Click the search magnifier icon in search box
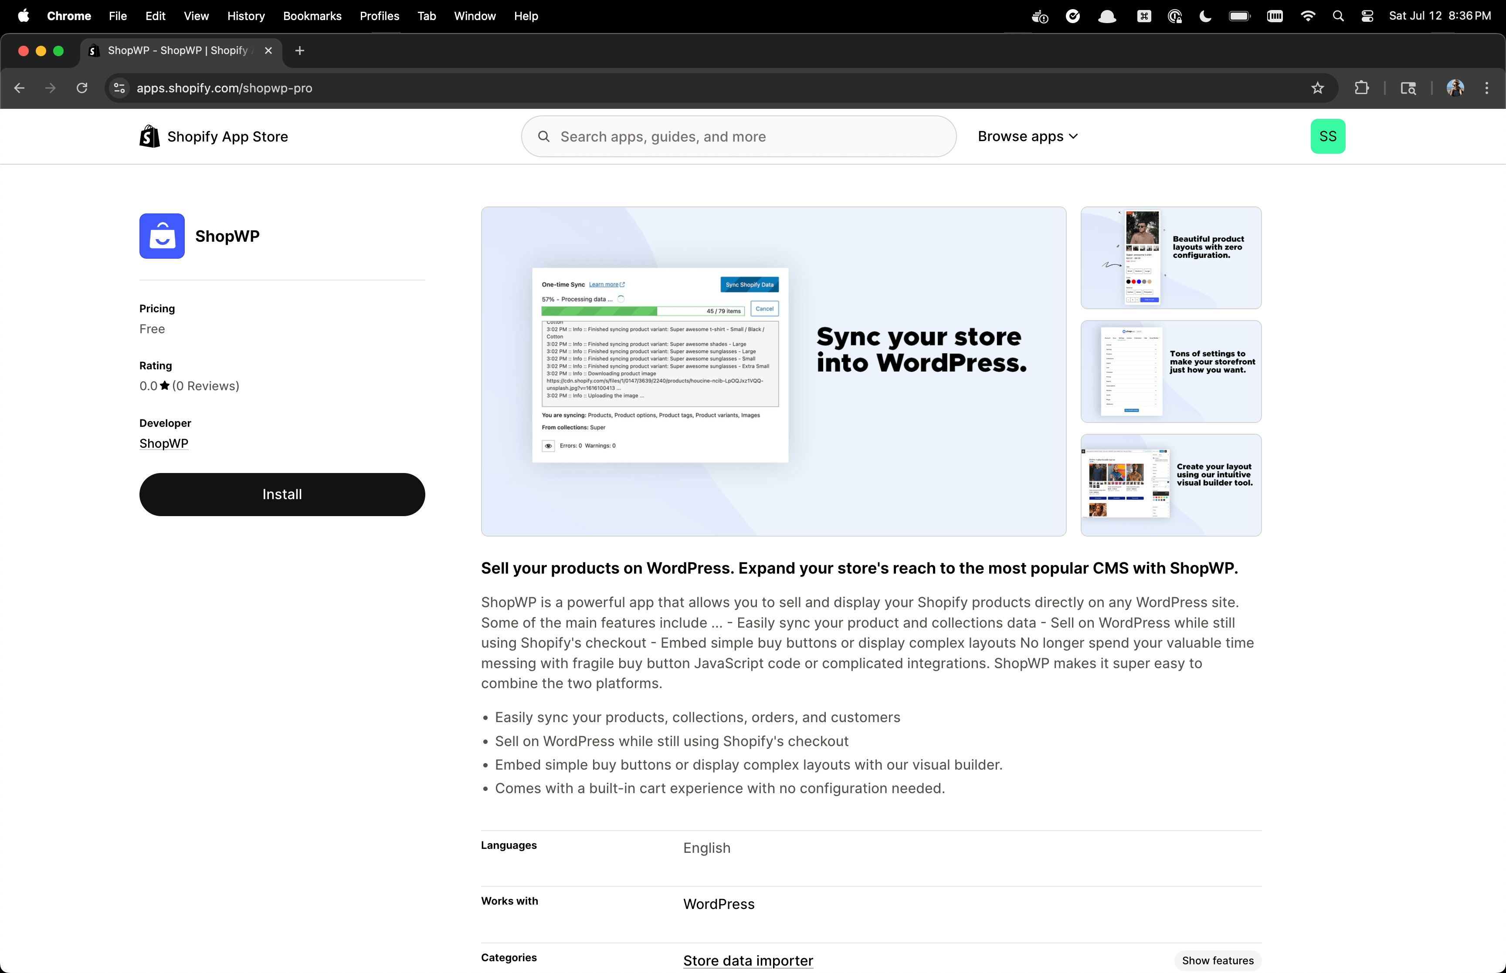This screenshot has height=973, width=1506. [x=543, y=136]
